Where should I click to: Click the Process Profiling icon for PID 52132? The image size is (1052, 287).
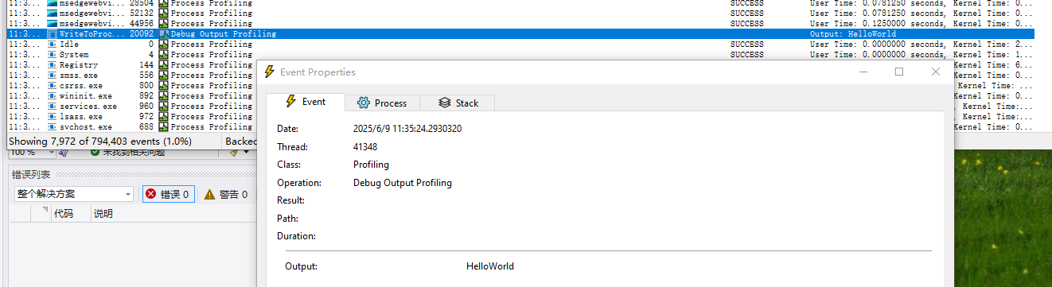(164, 14)
